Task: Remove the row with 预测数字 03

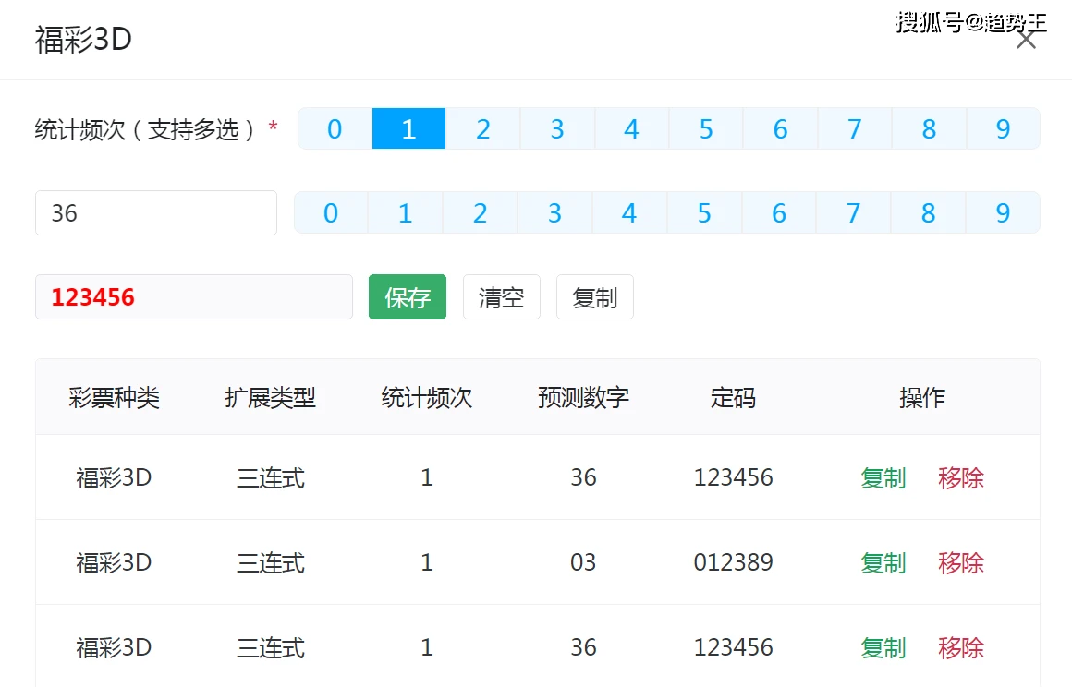Action: tap(961, 562)
